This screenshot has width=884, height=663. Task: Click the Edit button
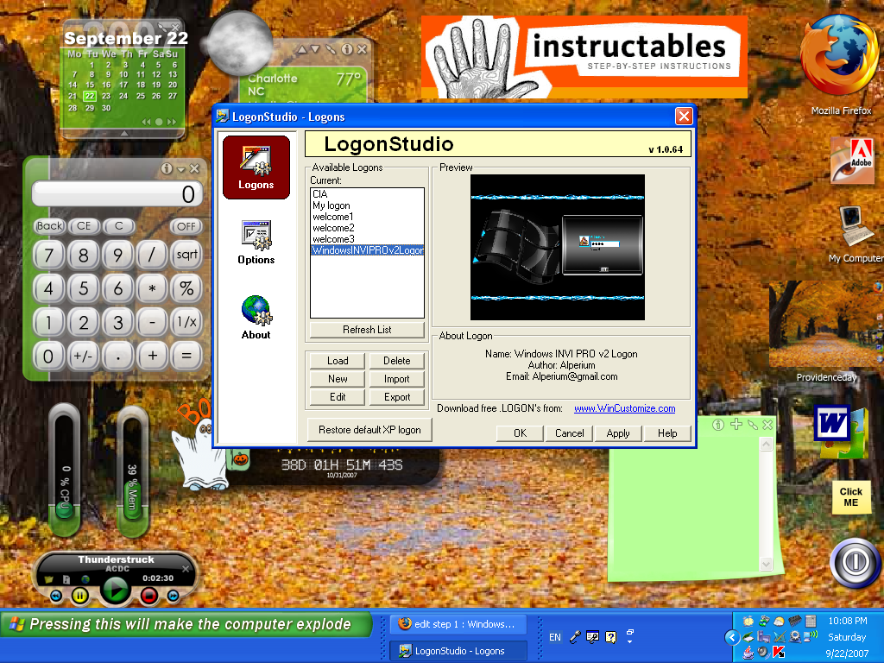(x=338, y=397)
